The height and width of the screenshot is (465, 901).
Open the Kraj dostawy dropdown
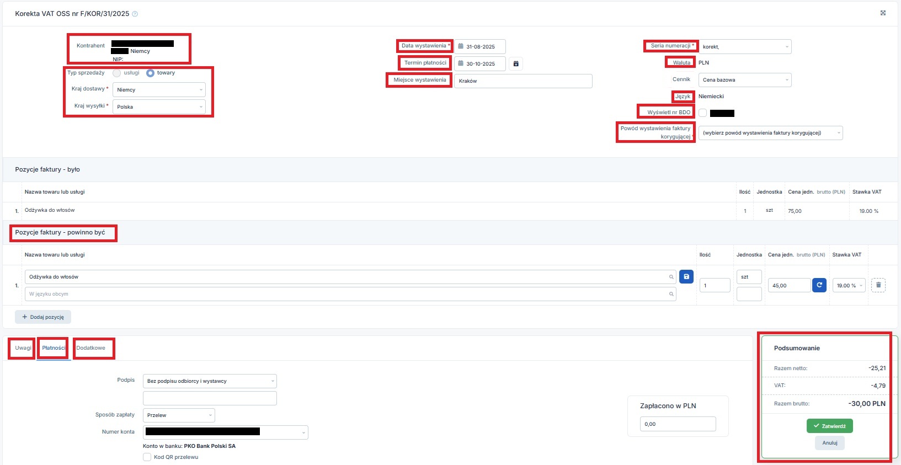(159, 90)
